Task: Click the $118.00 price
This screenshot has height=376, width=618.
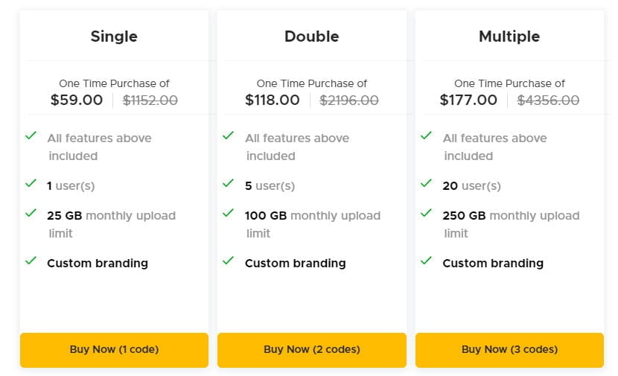Action: click(x=273, y=100)
